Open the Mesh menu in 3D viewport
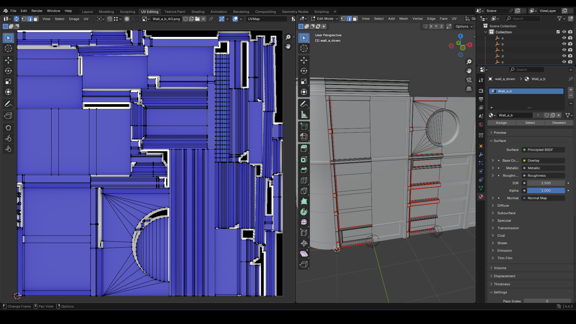Viewport: 576px width, 324px height. click(x=403, y=19)
